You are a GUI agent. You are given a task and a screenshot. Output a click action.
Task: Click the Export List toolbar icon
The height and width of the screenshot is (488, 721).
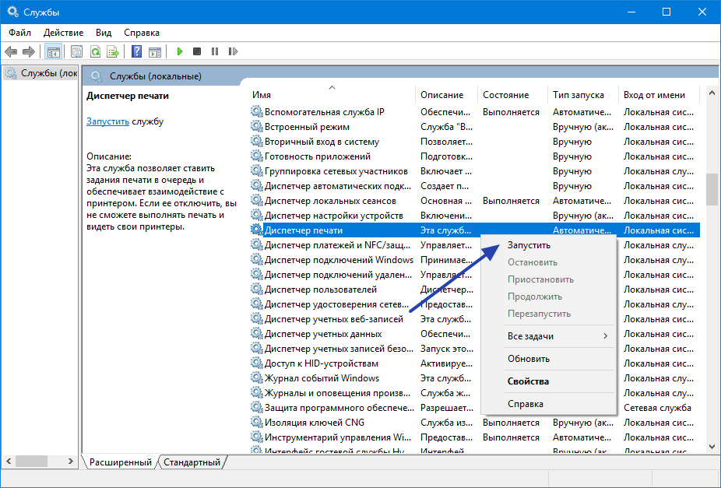(x=113, y=52)
